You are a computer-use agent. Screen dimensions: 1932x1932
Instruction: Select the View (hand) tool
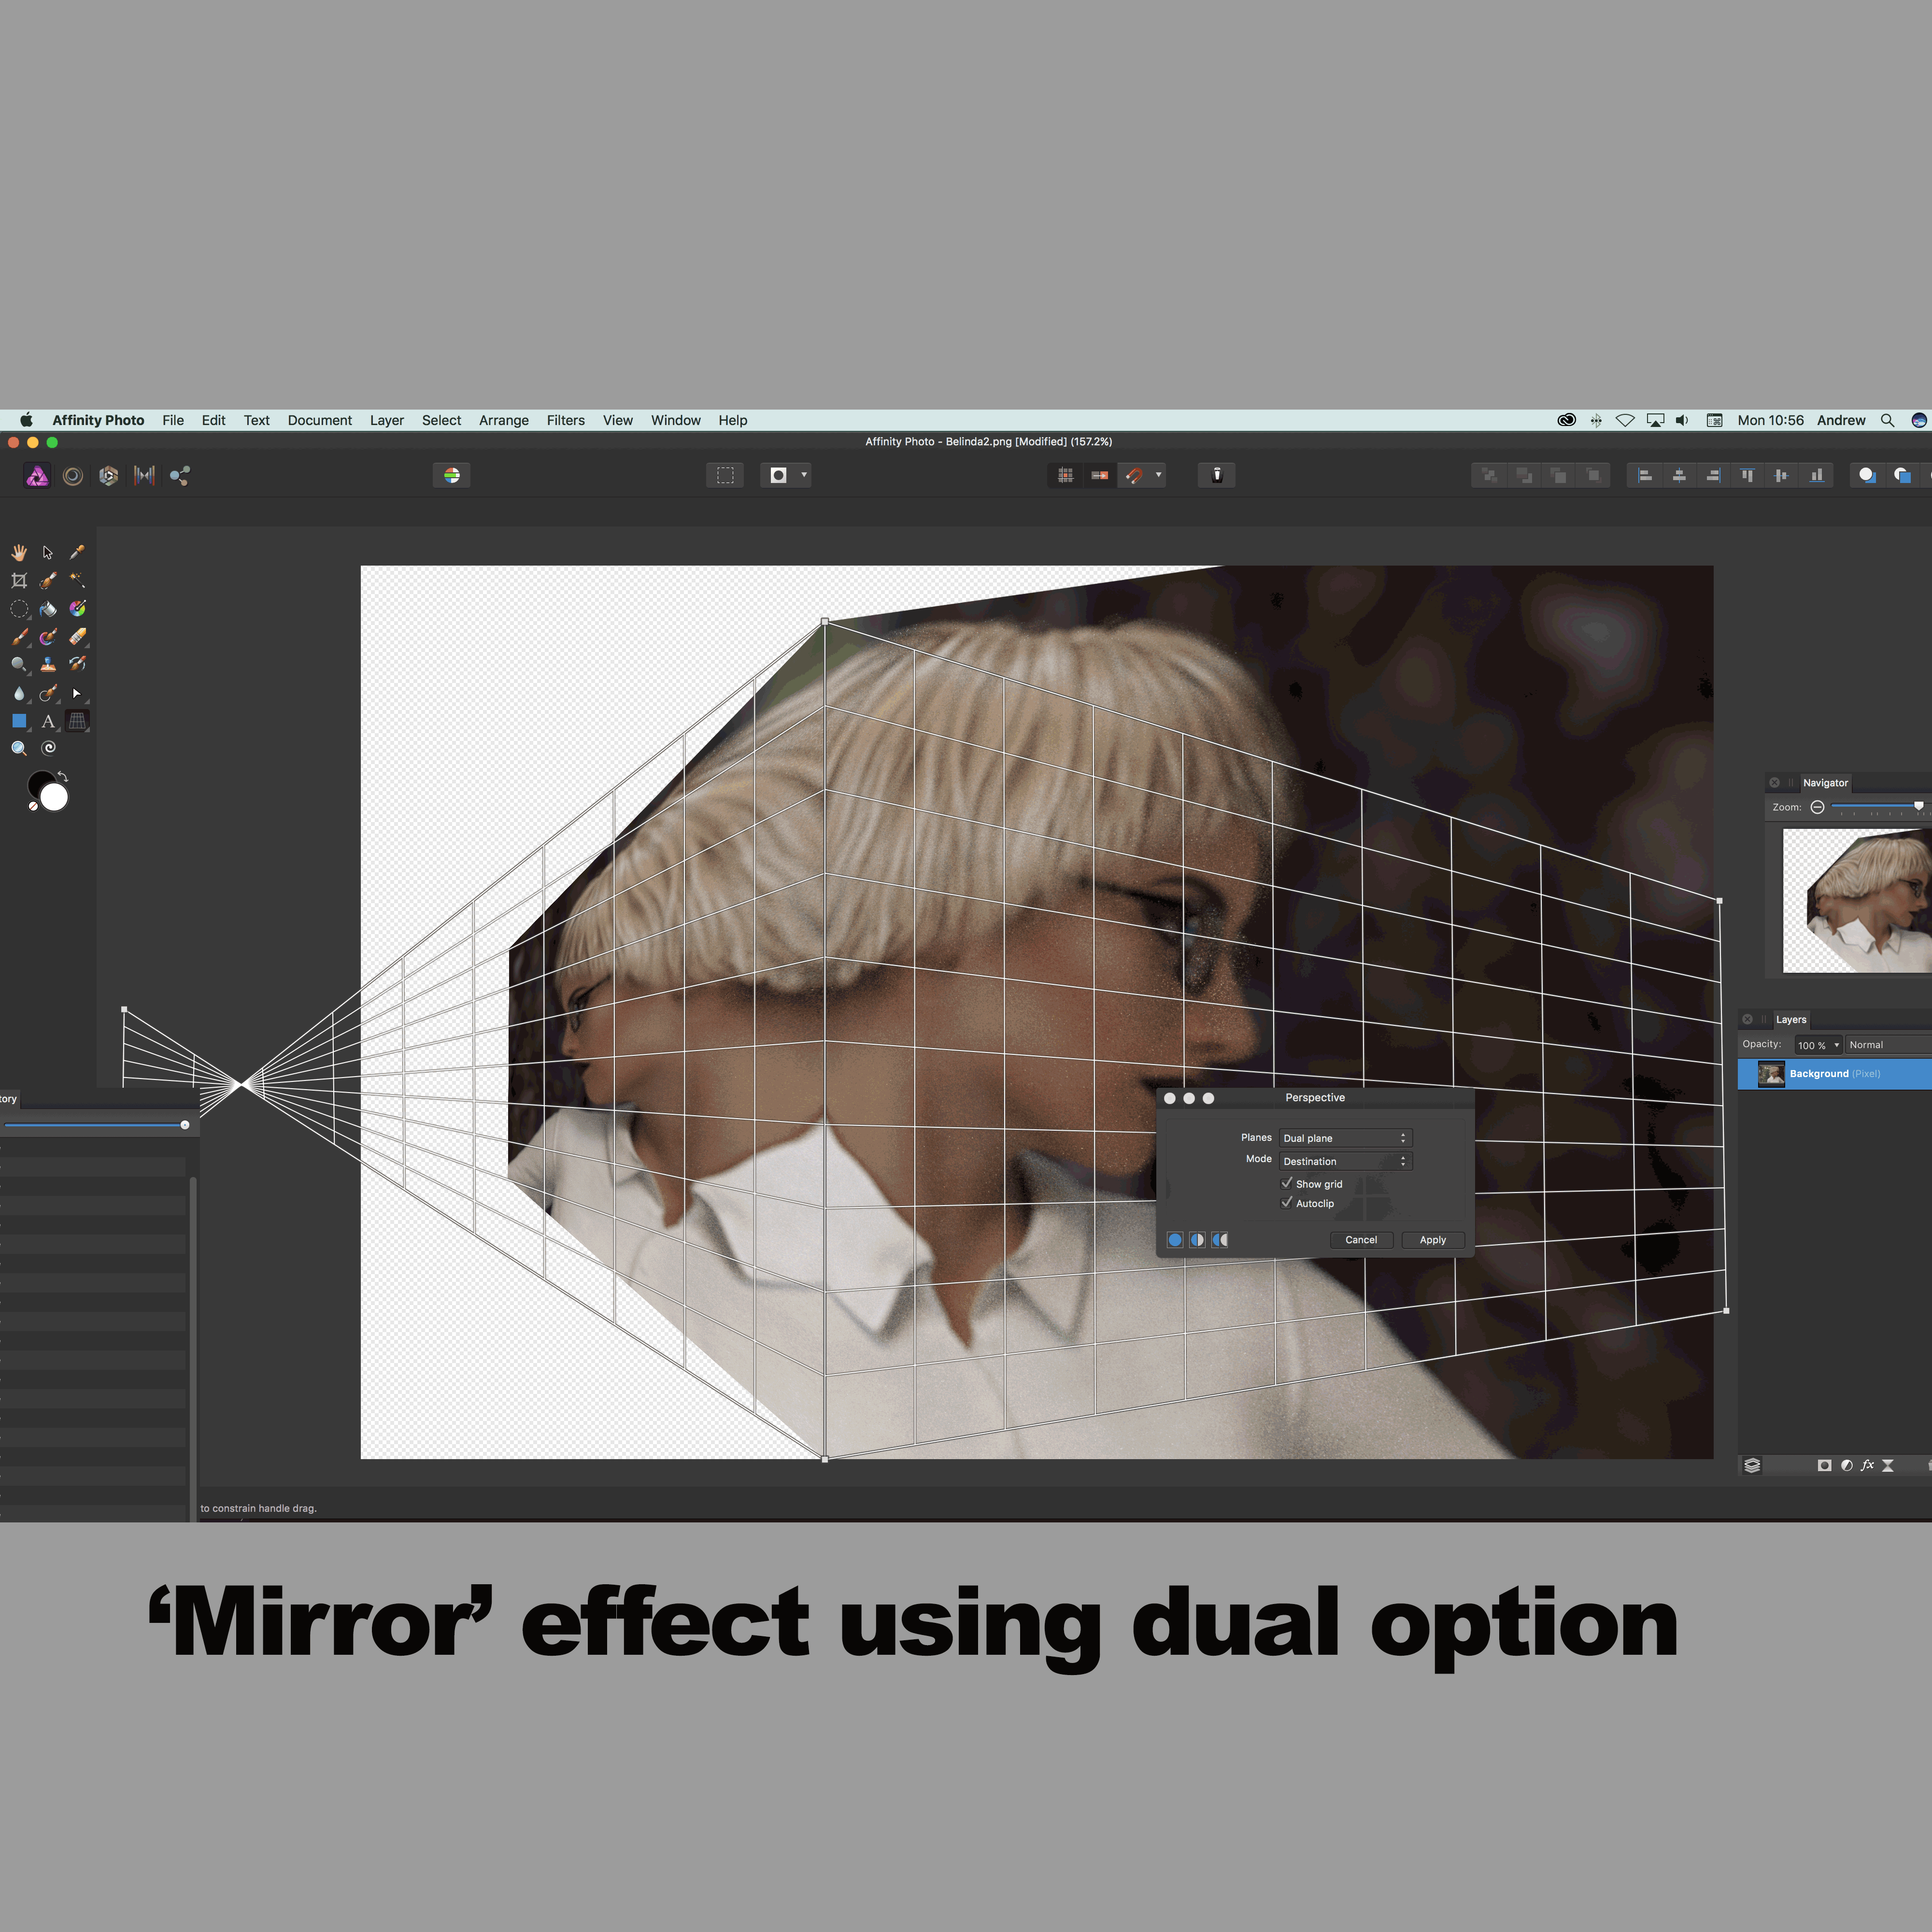point(19,552)
